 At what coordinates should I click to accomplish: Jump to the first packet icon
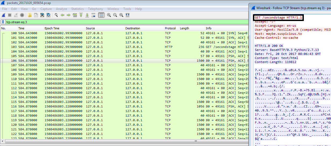[81, 15]
